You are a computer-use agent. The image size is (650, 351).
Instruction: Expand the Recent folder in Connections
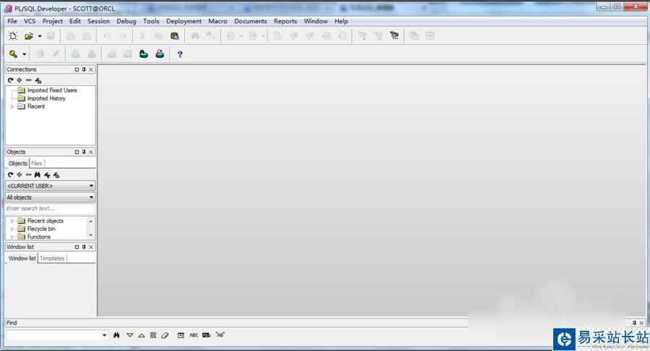[12, 107]
